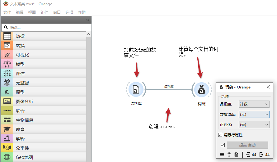
Task: Open the 模型 tree icon
Action: click(x=7, y=64)
